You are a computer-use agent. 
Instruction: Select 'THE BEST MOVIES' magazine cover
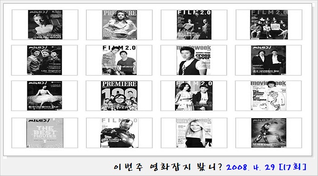(45, 133)
